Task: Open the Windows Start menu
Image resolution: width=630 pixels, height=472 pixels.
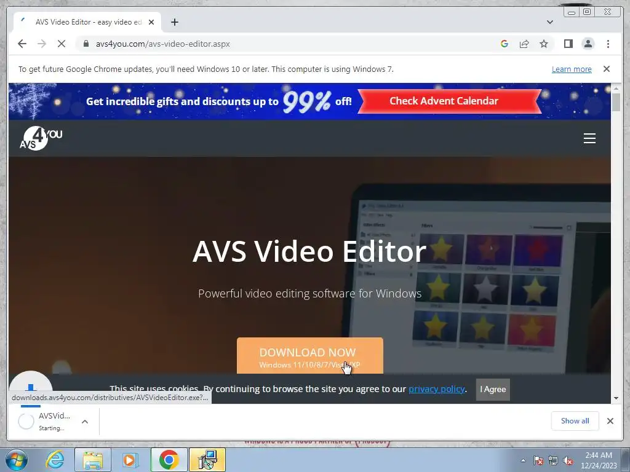Action: pyautogui.click(x=16, y=460)
